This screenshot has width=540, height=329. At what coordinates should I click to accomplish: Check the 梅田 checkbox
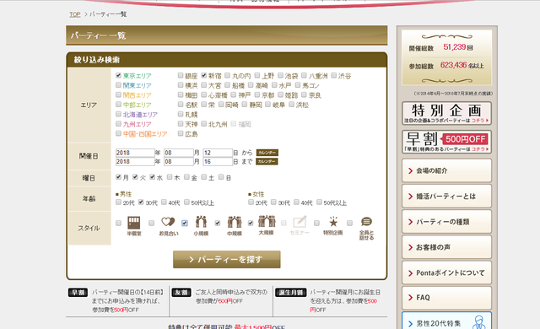[x=181, y=94]
